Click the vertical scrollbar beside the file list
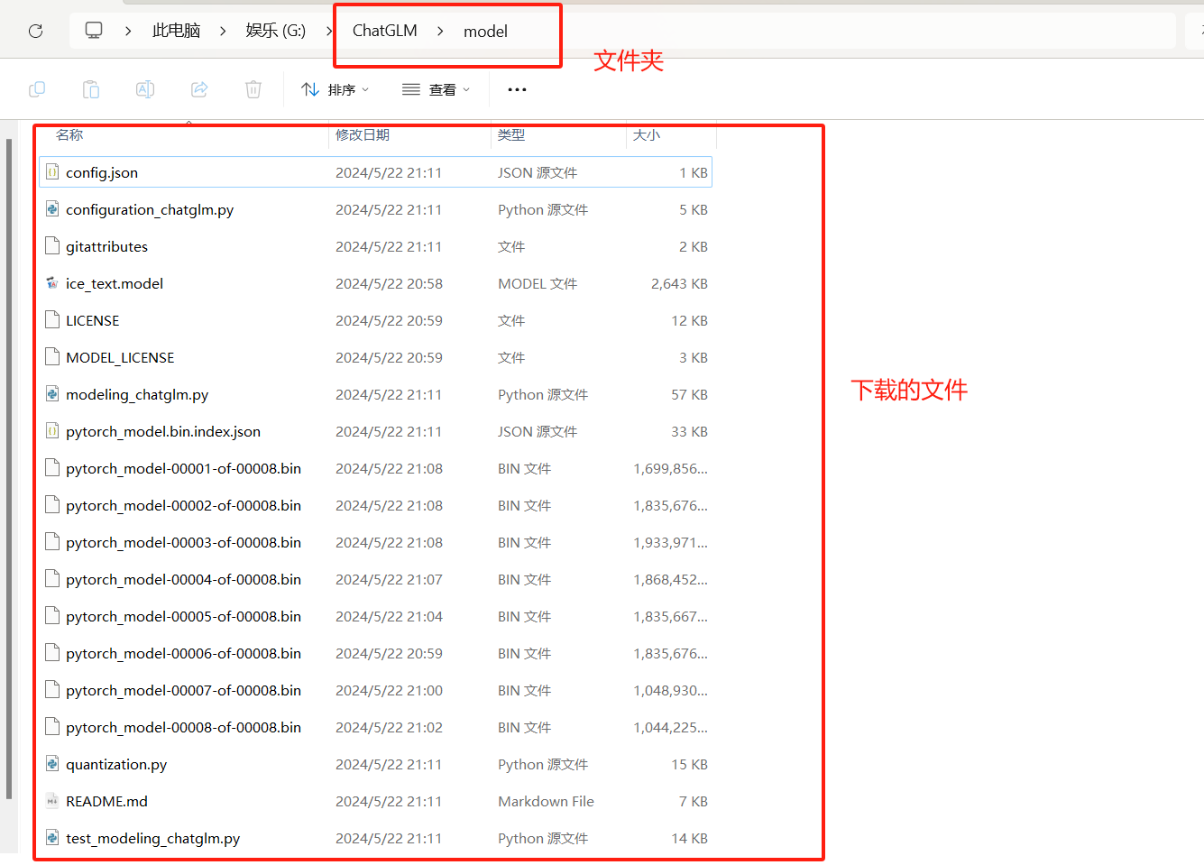 point(9,469)
